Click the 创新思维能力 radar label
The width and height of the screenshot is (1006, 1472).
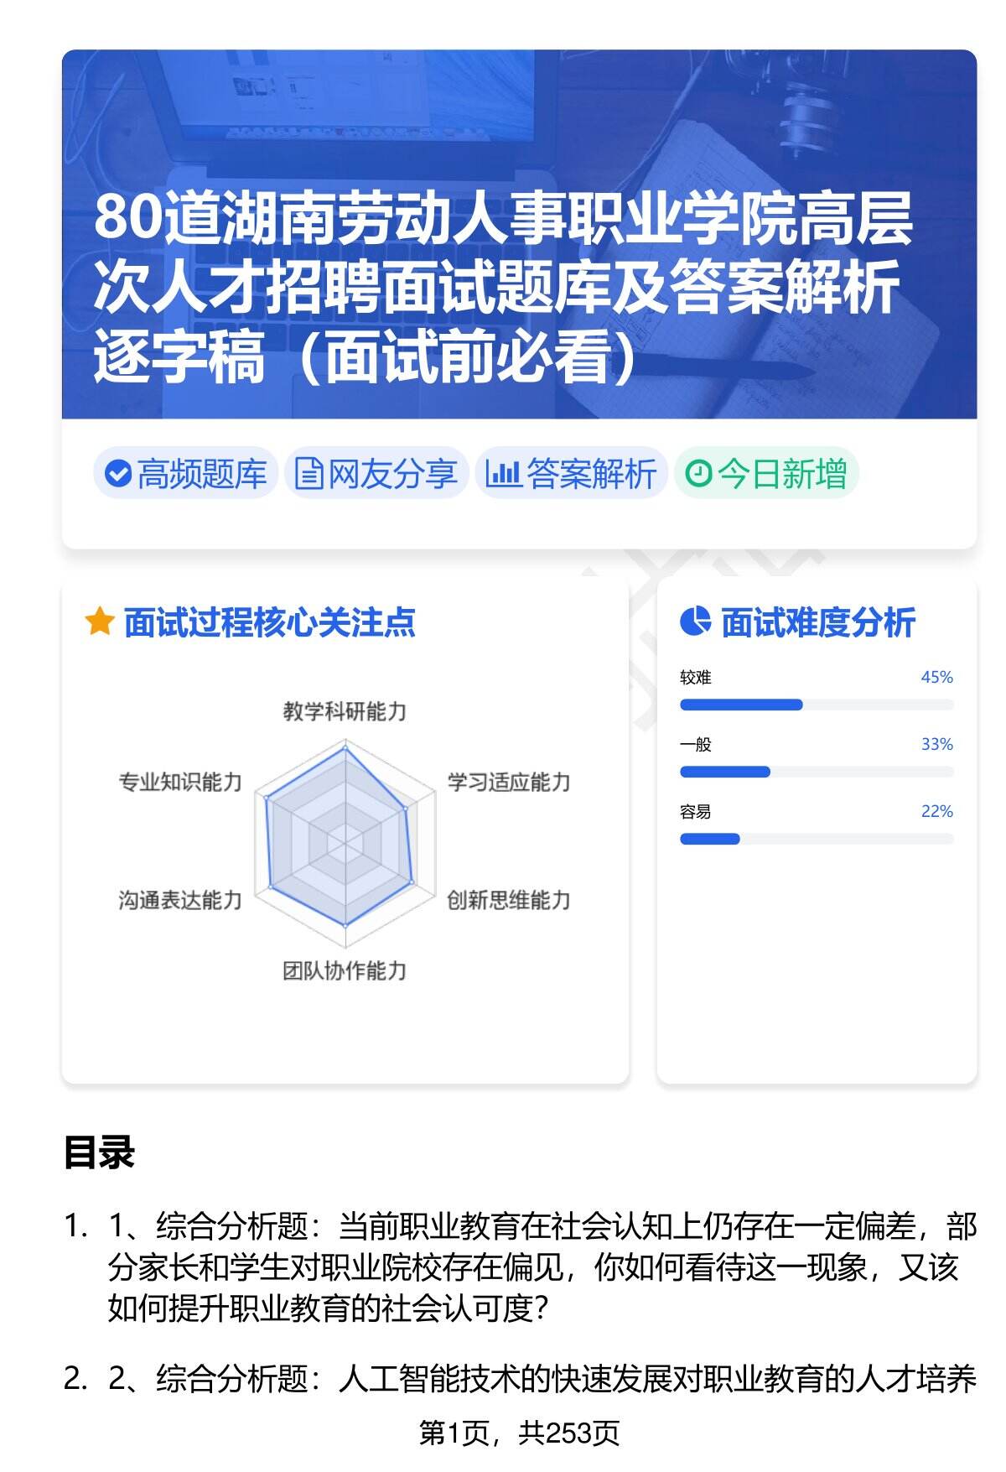[509, 900]
